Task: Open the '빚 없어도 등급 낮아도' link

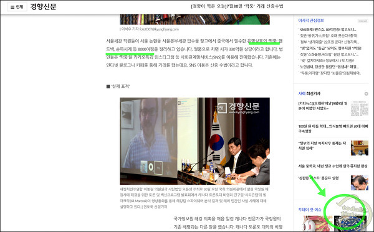Action: point(330,48)
